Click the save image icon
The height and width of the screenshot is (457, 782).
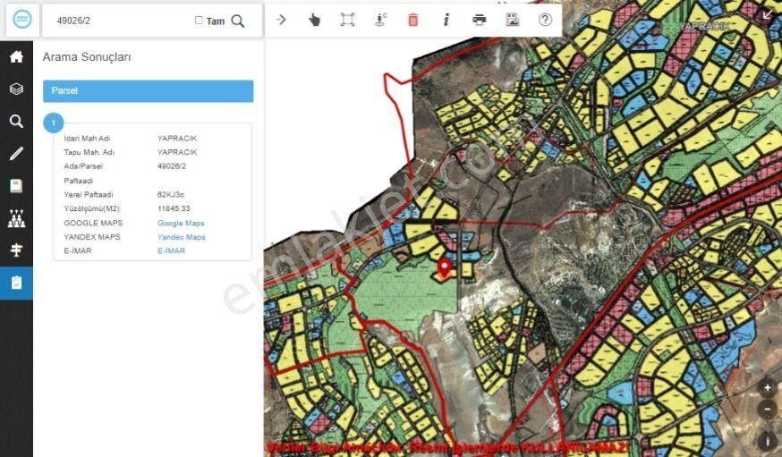pos(512,20)
